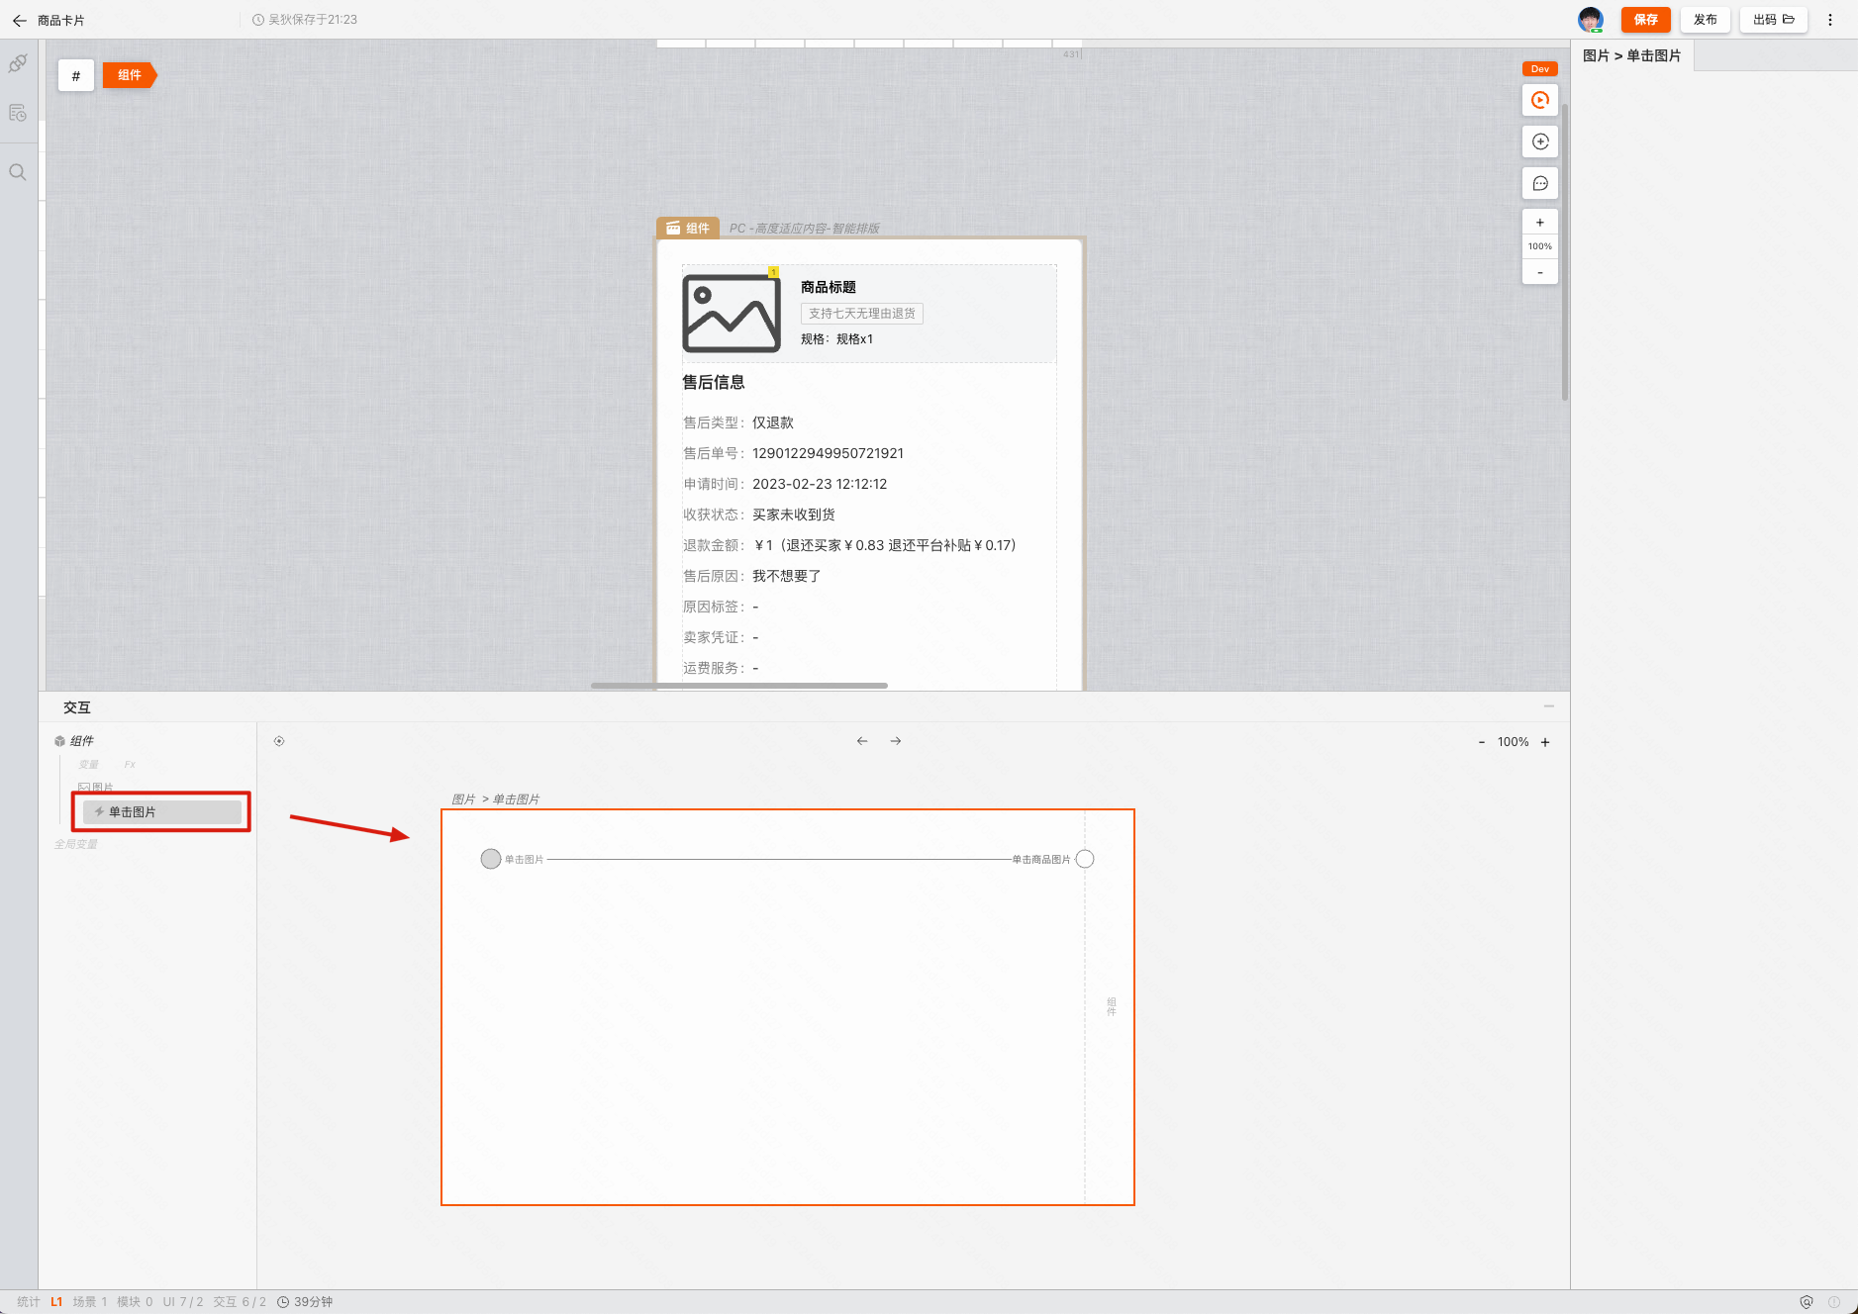Viewport: 1858px width, 1314px height.
Task: Click the product image placeholder
Action: pos(732,314)
